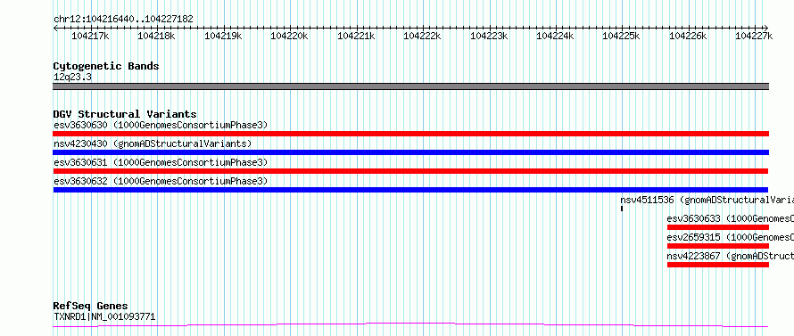Click the small black nsv4511536 marker
Viewport: 794px width, 336px height.
point(621,209)
